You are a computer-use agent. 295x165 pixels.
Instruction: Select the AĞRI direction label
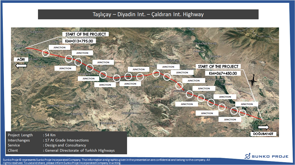[x=21, y=60]
